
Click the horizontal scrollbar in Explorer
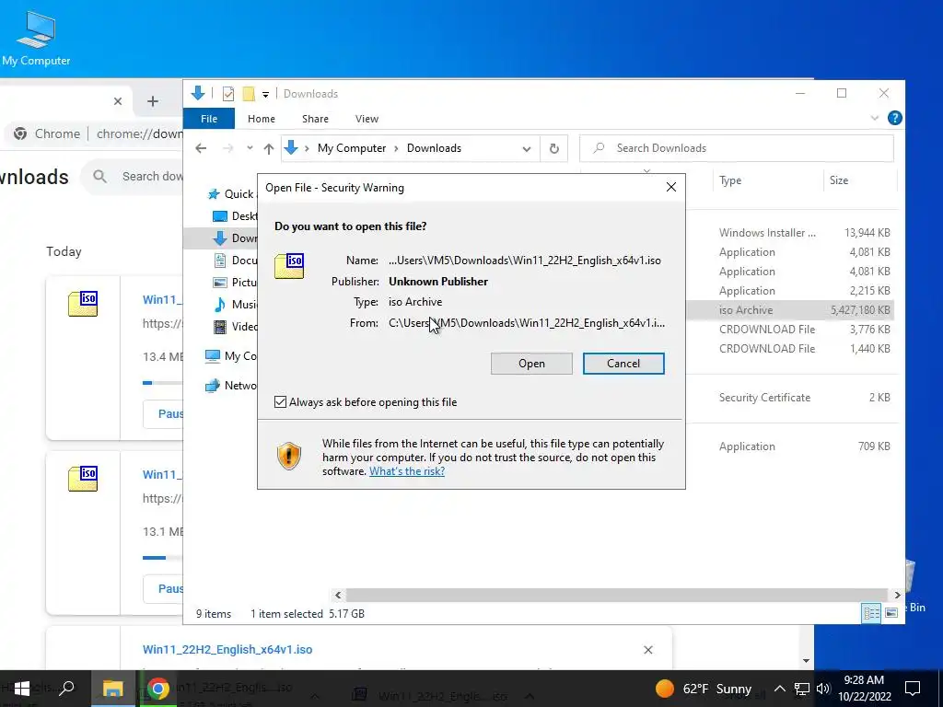click(x=617, y=595)
